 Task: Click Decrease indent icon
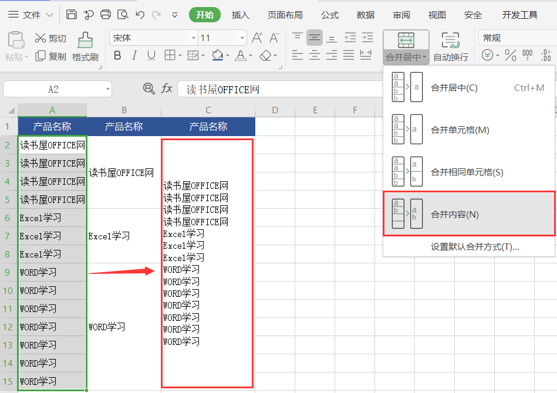pos(350,38)
